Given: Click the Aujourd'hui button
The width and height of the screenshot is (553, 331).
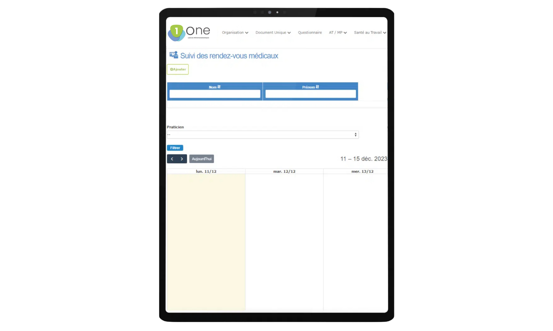Looking at the screenshot, I should (202, 158).
